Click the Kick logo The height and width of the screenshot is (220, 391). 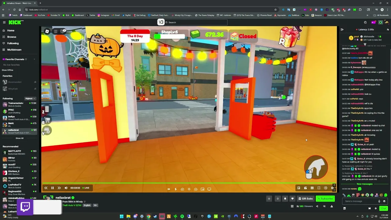pos(16,22)
